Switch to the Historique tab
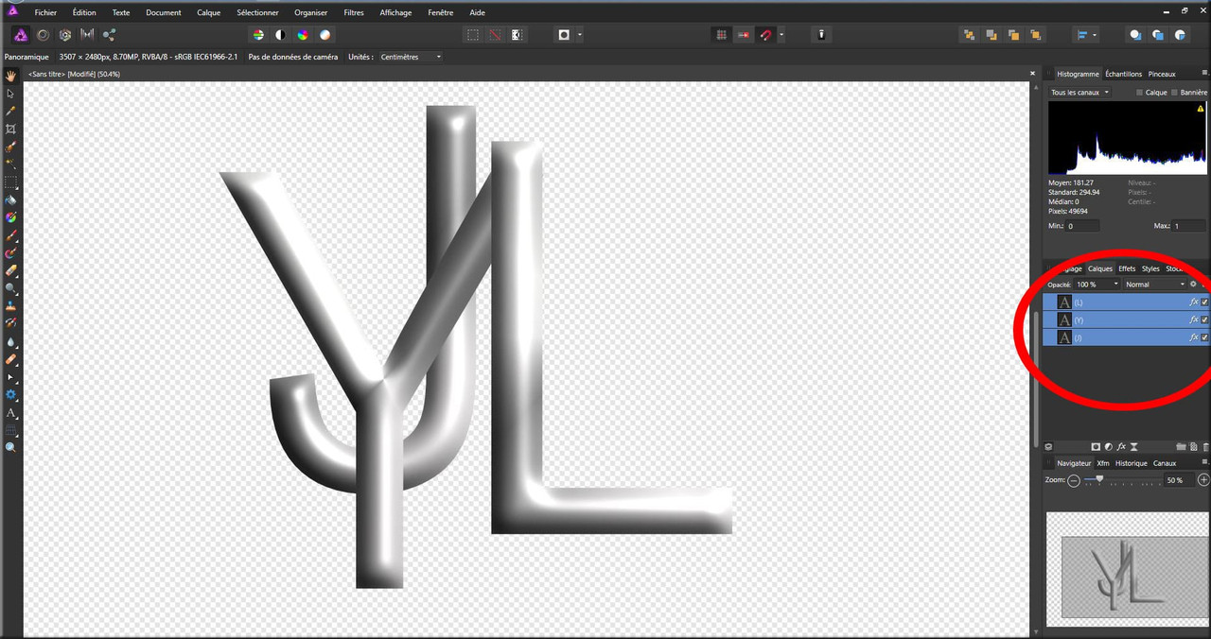1211x639 pixels. pyautogui.click(x=1131, y=463)
